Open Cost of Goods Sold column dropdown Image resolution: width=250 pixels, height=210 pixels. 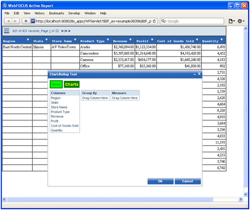click(197, 39)
